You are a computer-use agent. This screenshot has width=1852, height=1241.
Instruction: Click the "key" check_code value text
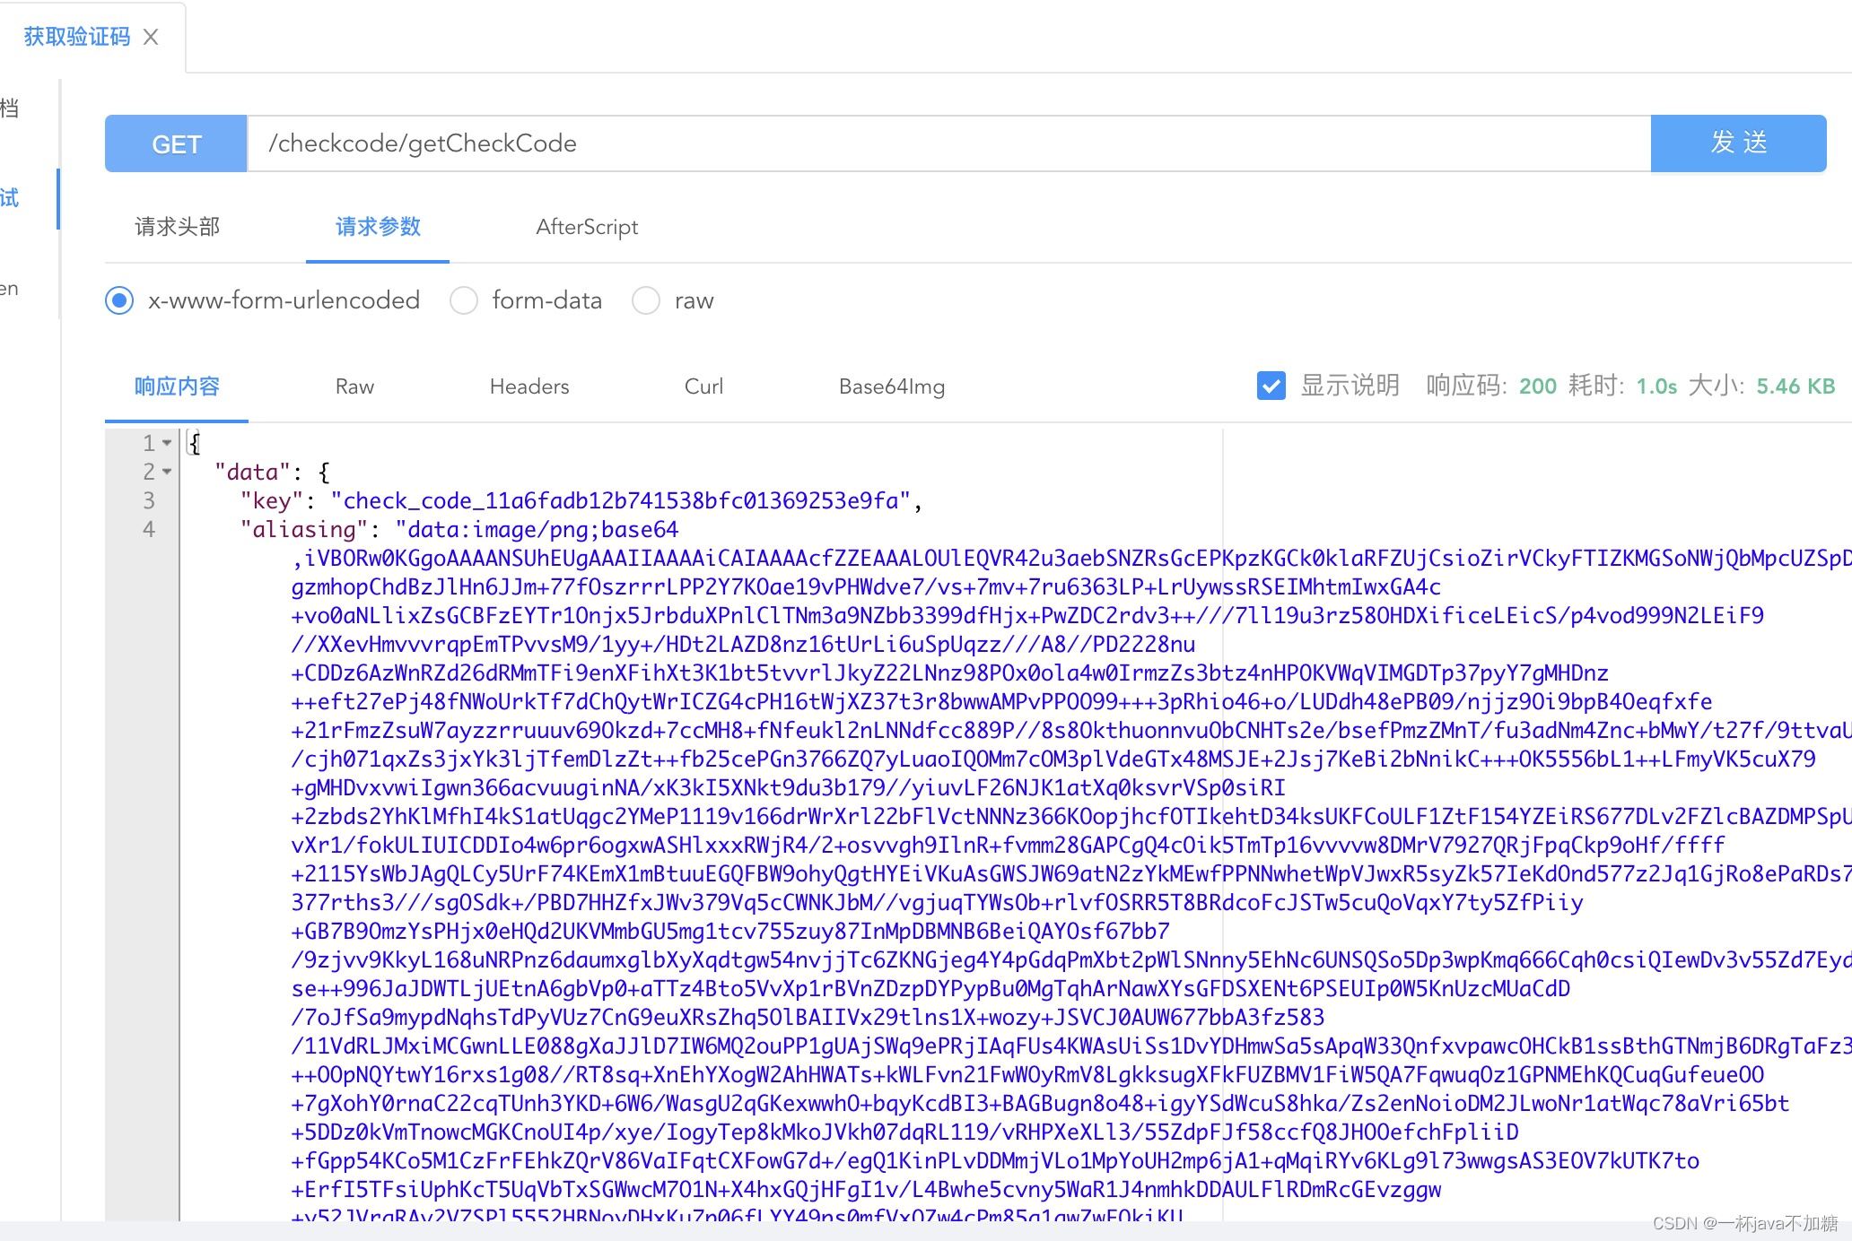coord(622,500)
